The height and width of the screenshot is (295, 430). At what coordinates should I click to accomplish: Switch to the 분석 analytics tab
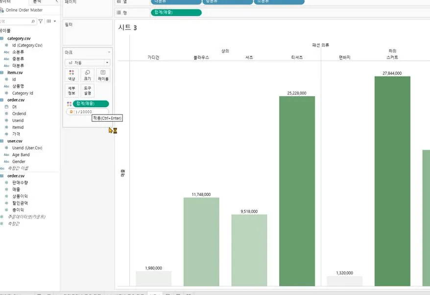tap(37, 1)
